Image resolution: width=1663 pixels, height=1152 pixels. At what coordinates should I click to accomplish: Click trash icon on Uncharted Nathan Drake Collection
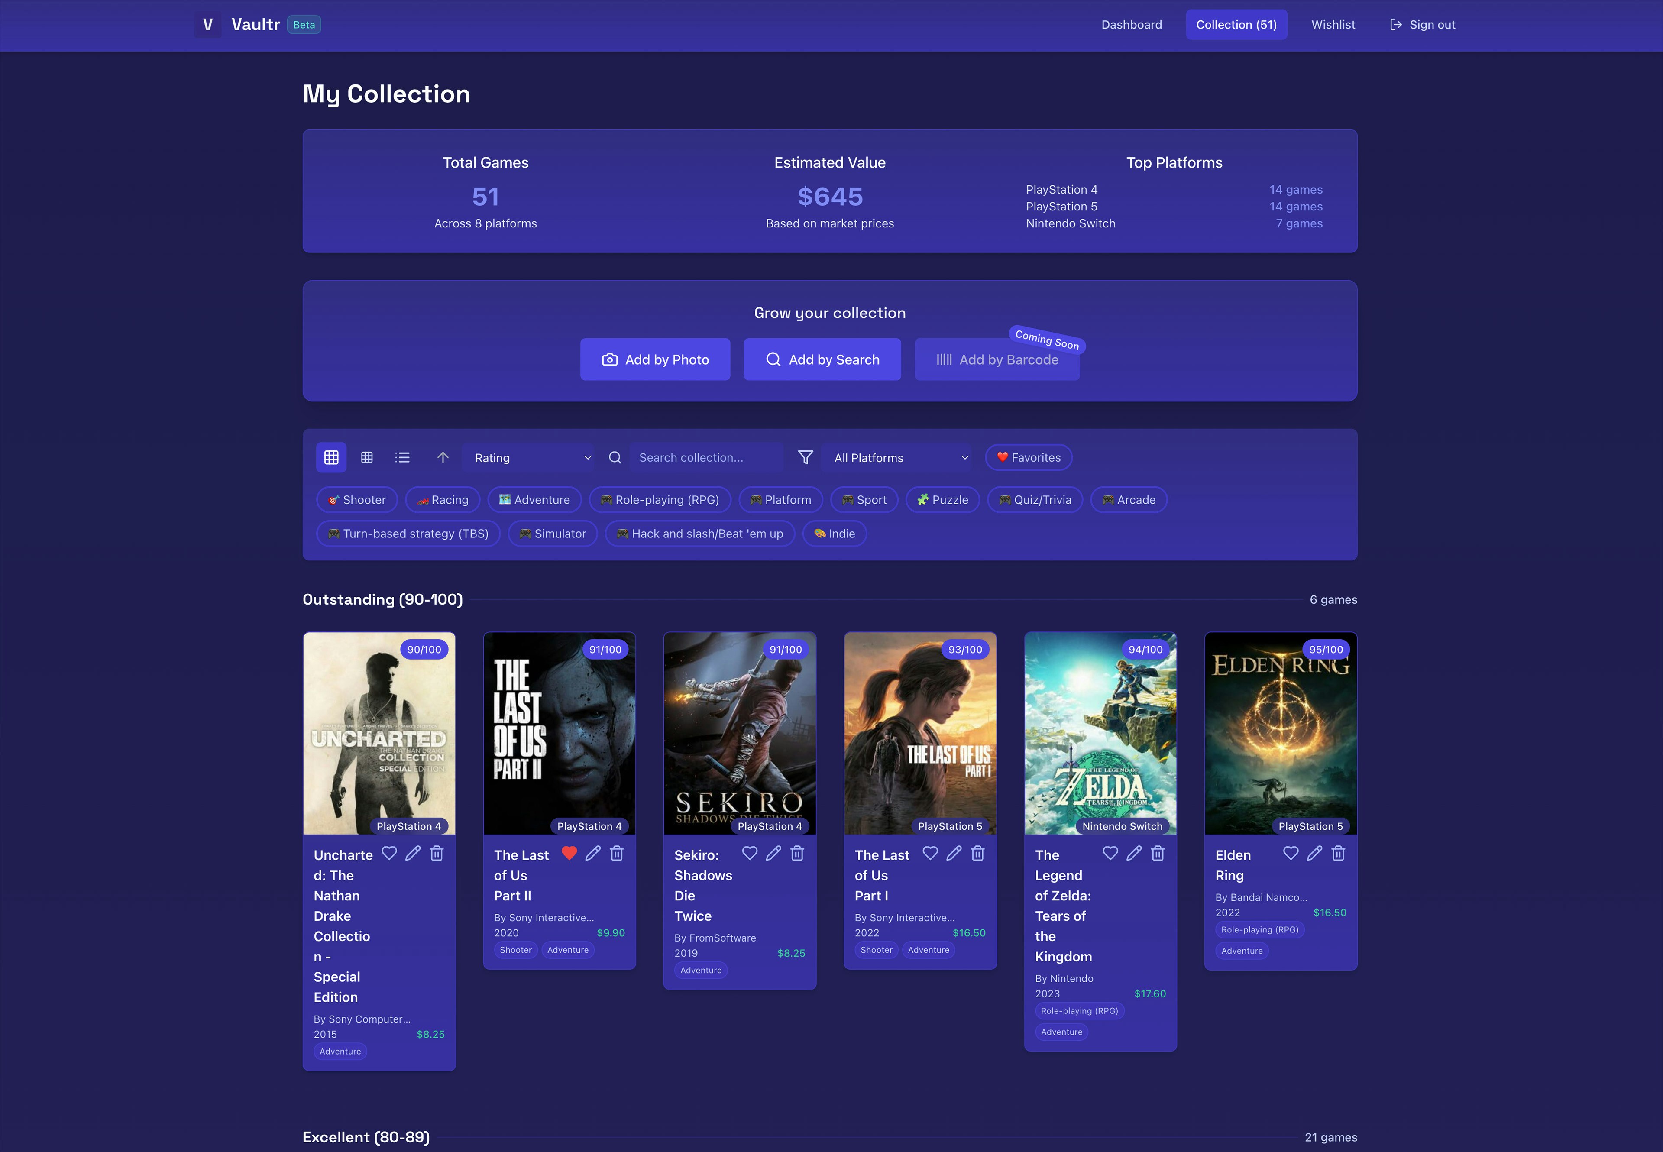point(436,853)
